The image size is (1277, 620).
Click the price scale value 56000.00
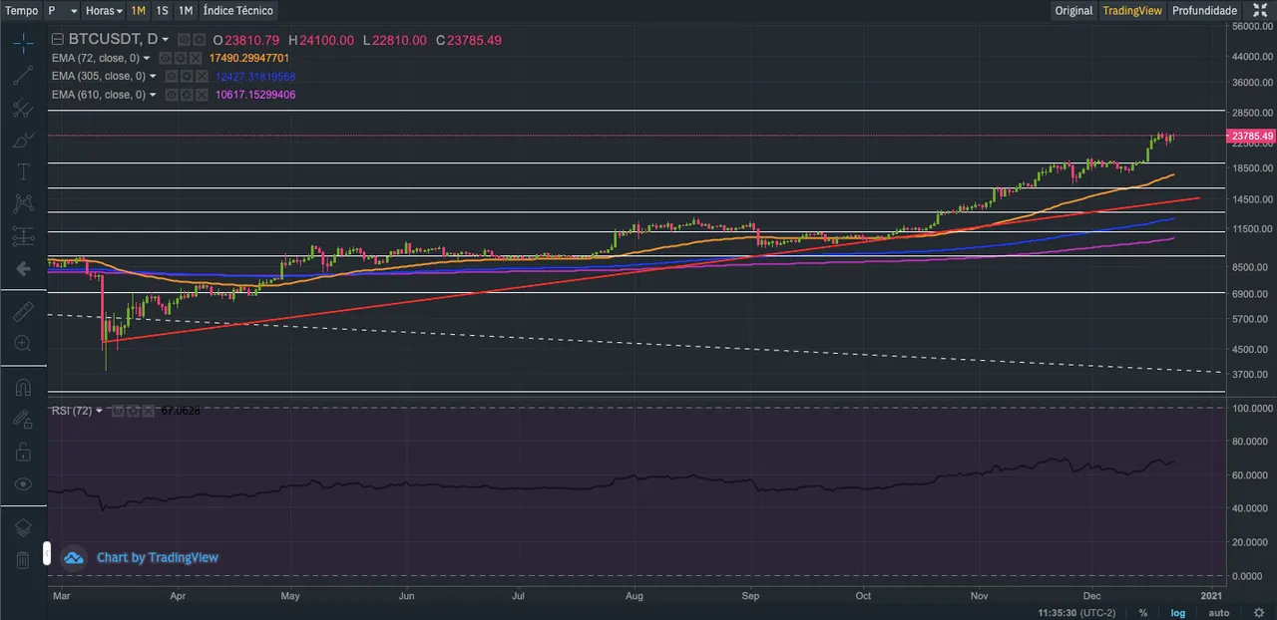click(1253, 28)
